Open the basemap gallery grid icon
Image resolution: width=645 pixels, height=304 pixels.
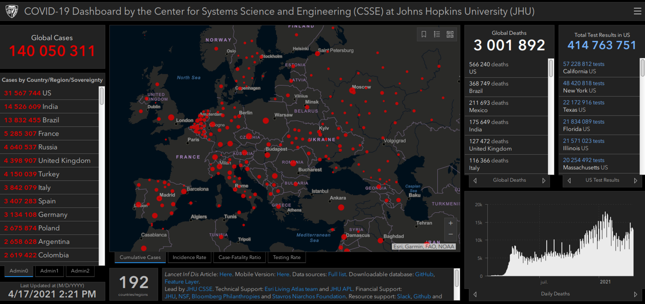pyautogui.click(x=450, y=34)
